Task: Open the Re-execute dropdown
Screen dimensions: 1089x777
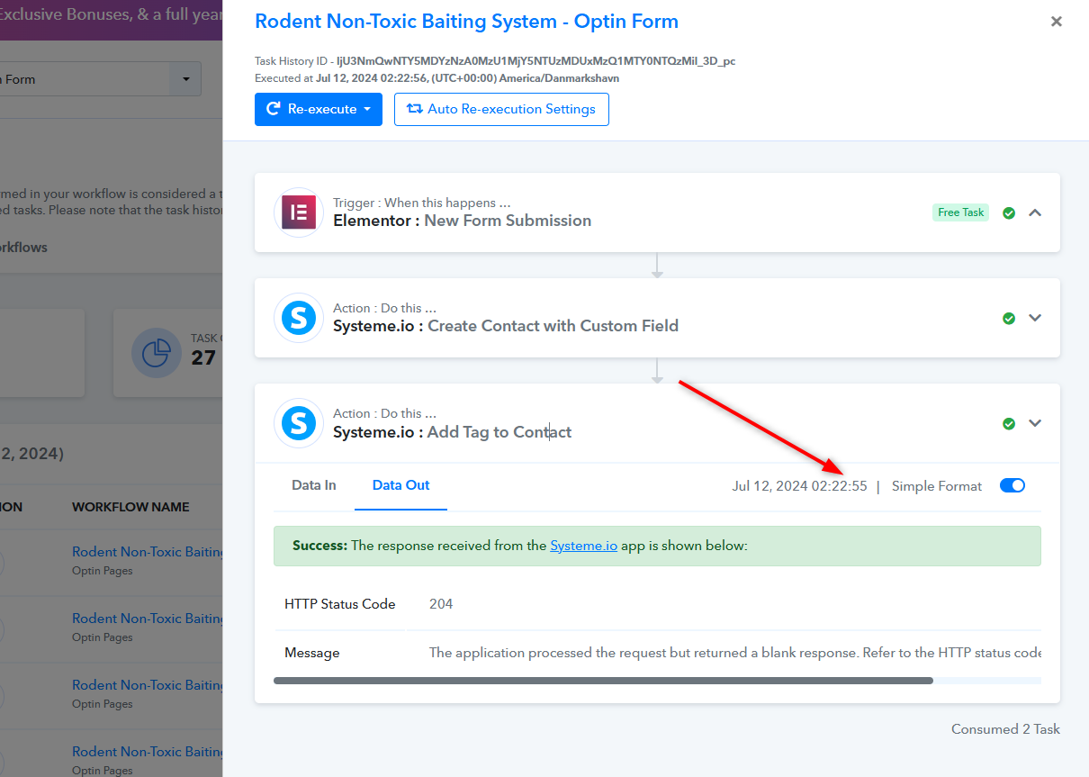Action: [x=319, y=109]
